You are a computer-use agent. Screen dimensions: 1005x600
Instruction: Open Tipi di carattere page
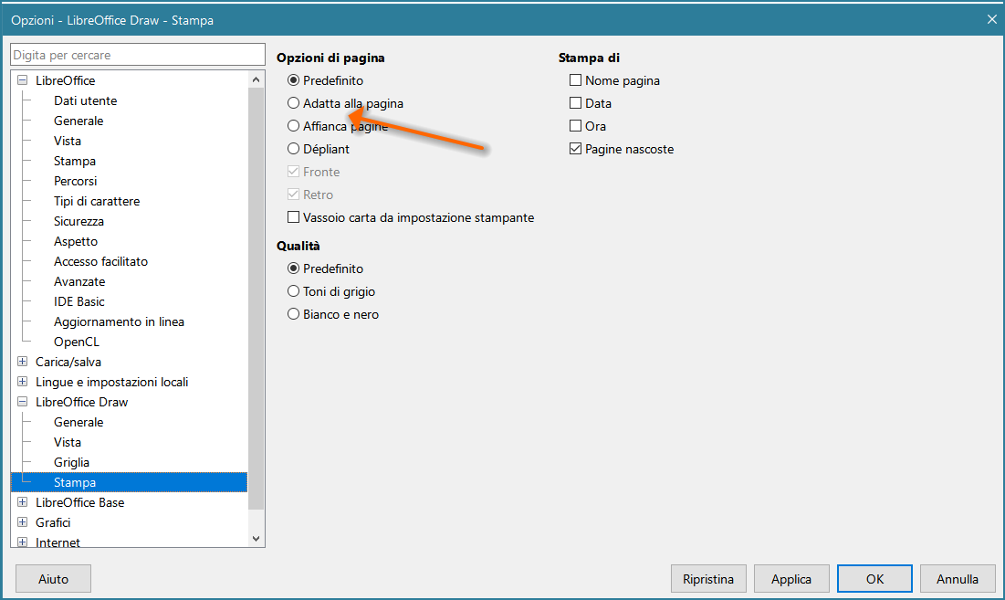coord(97,201)
